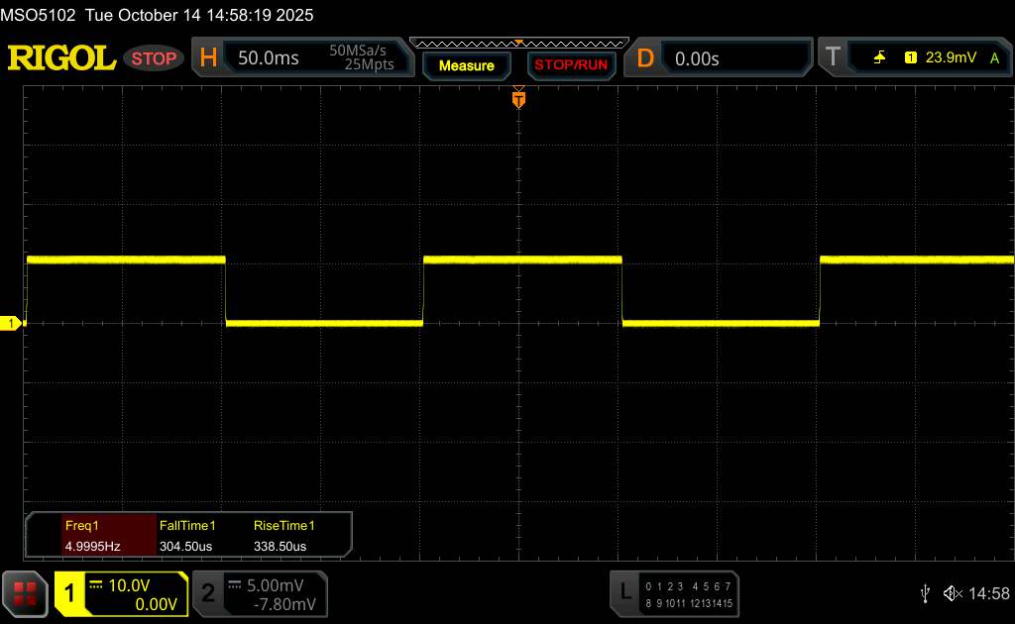Tap the trigger rising edge icon

pos(880,58)
